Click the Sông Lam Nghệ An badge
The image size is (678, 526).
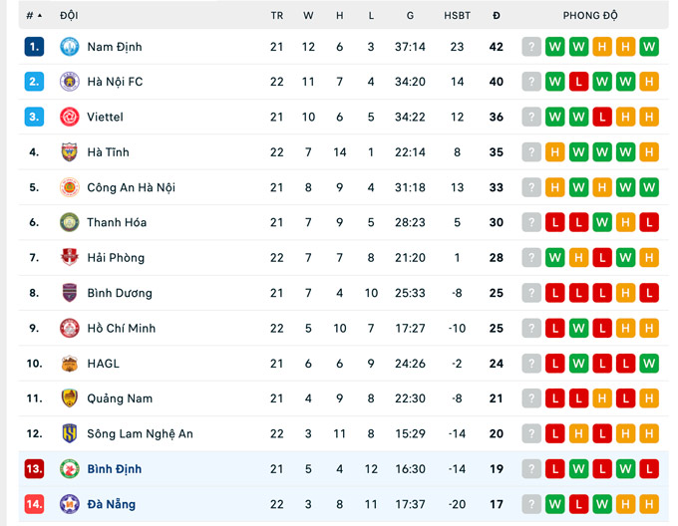coord(69,433)
